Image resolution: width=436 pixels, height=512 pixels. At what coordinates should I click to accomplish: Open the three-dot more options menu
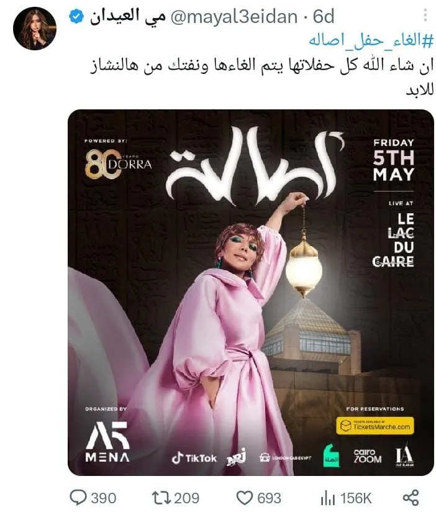(x=425, y=15)
